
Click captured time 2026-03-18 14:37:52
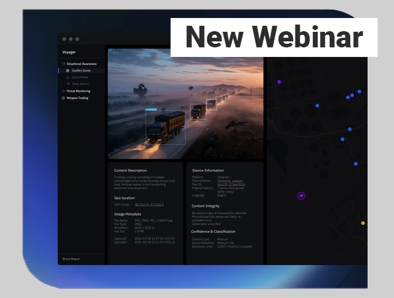point(154,239)
